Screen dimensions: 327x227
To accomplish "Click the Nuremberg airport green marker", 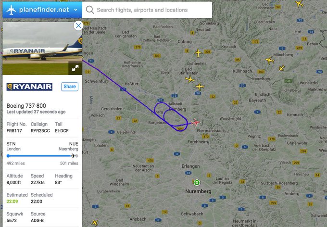I will [x=197, y=183].
